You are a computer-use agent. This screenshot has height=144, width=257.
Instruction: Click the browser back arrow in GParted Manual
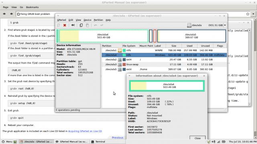coord(4,14)
